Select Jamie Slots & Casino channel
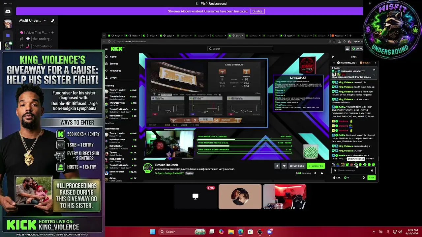The image size is (422, 237). tap(121, 179)
